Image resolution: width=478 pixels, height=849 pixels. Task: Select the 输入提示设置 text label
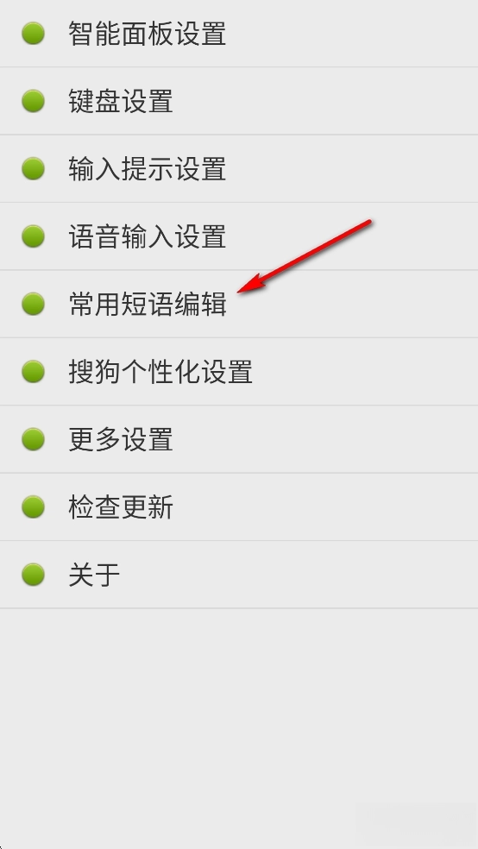(x=148, y=169)
